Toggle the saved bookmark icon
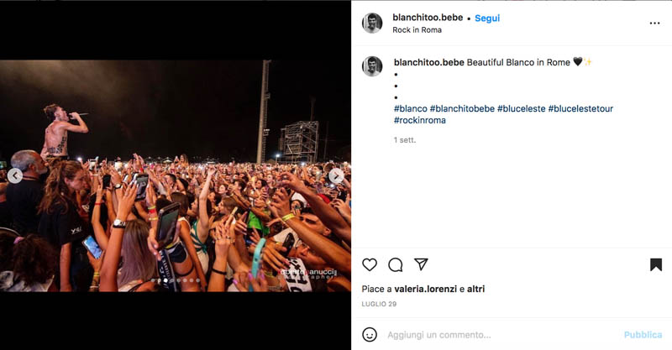 pyautogui.click(x=656, y=264)
